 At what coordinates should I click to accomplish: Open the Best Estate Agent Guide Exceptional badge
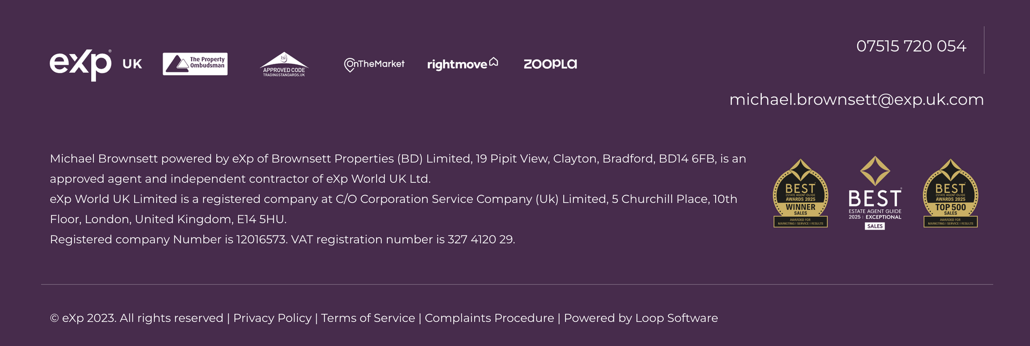click(x=875, y=193)
